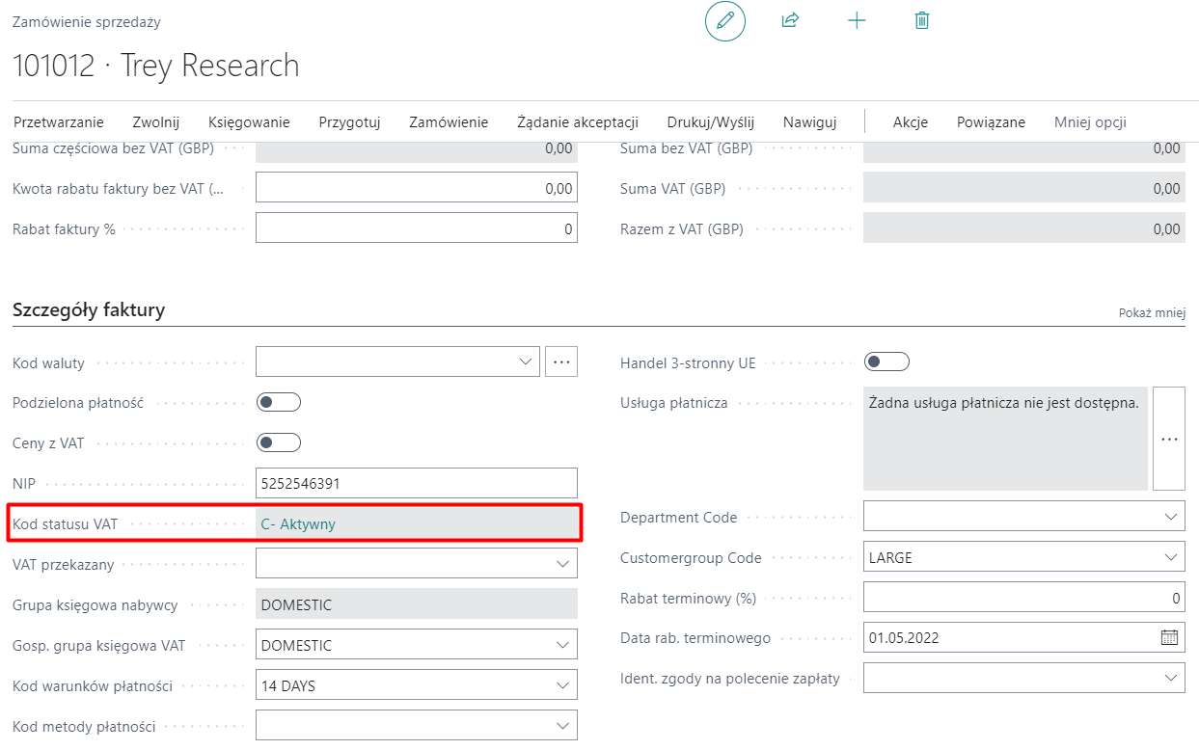Open the Księgowanie menu
The width and height of the screenshot is (1199, 750).
249,122
